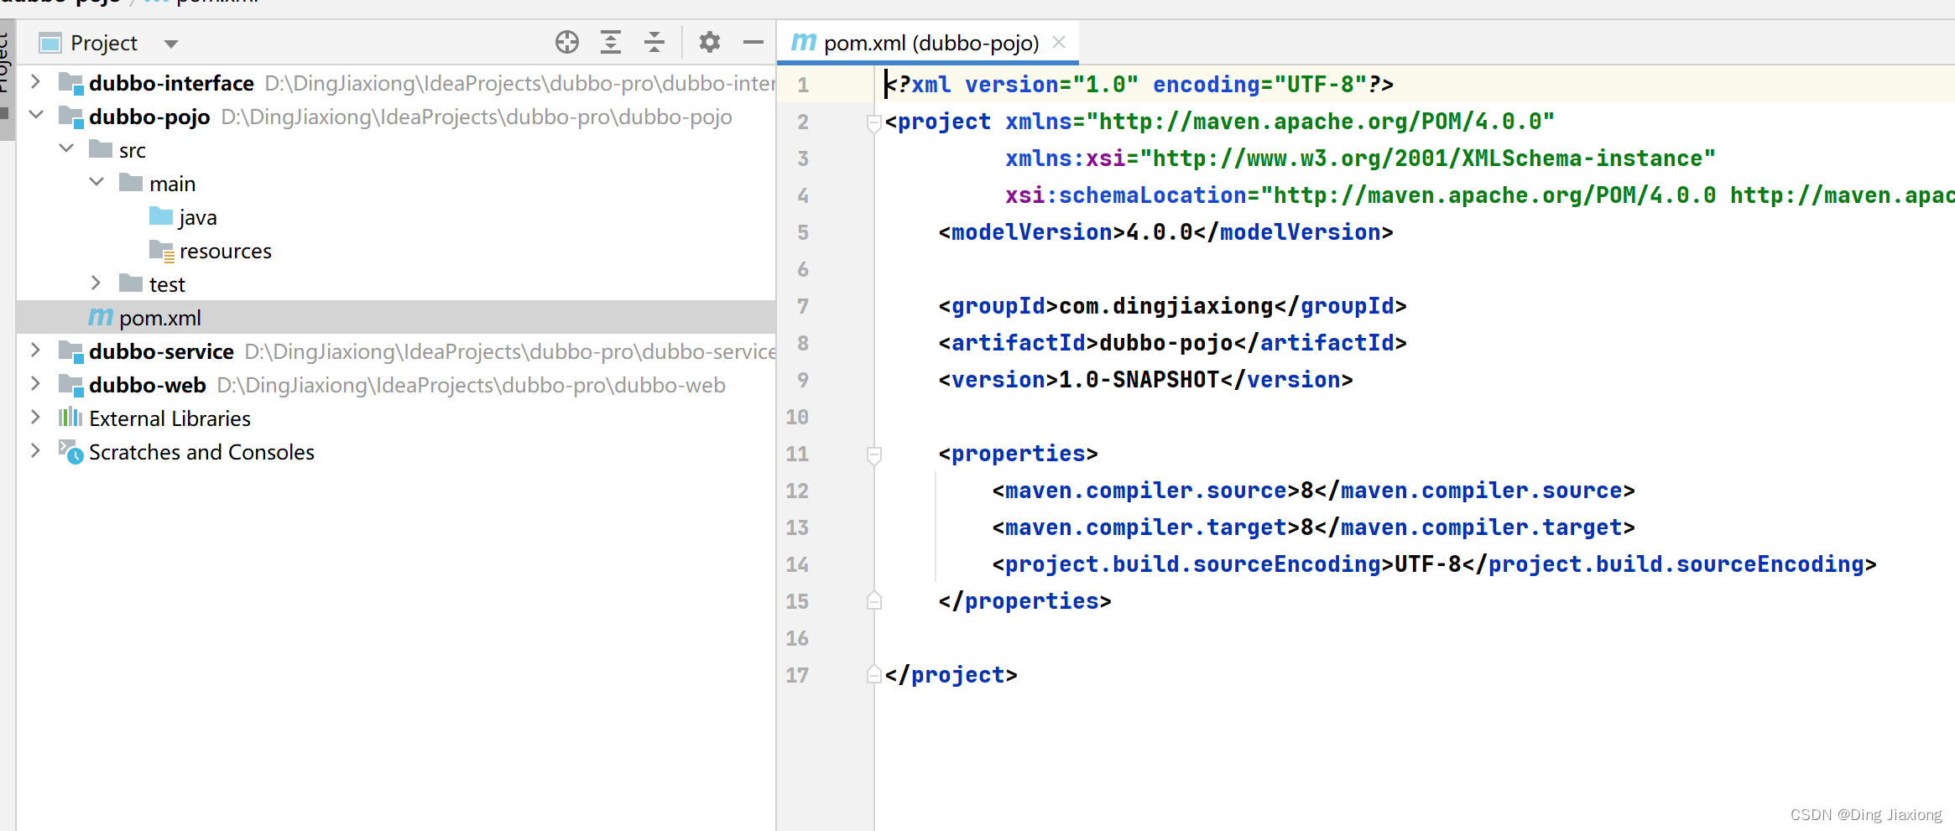Viewport: 1955px width, 831px height.
Task: Select the test folder
Action: click(396, 284)
